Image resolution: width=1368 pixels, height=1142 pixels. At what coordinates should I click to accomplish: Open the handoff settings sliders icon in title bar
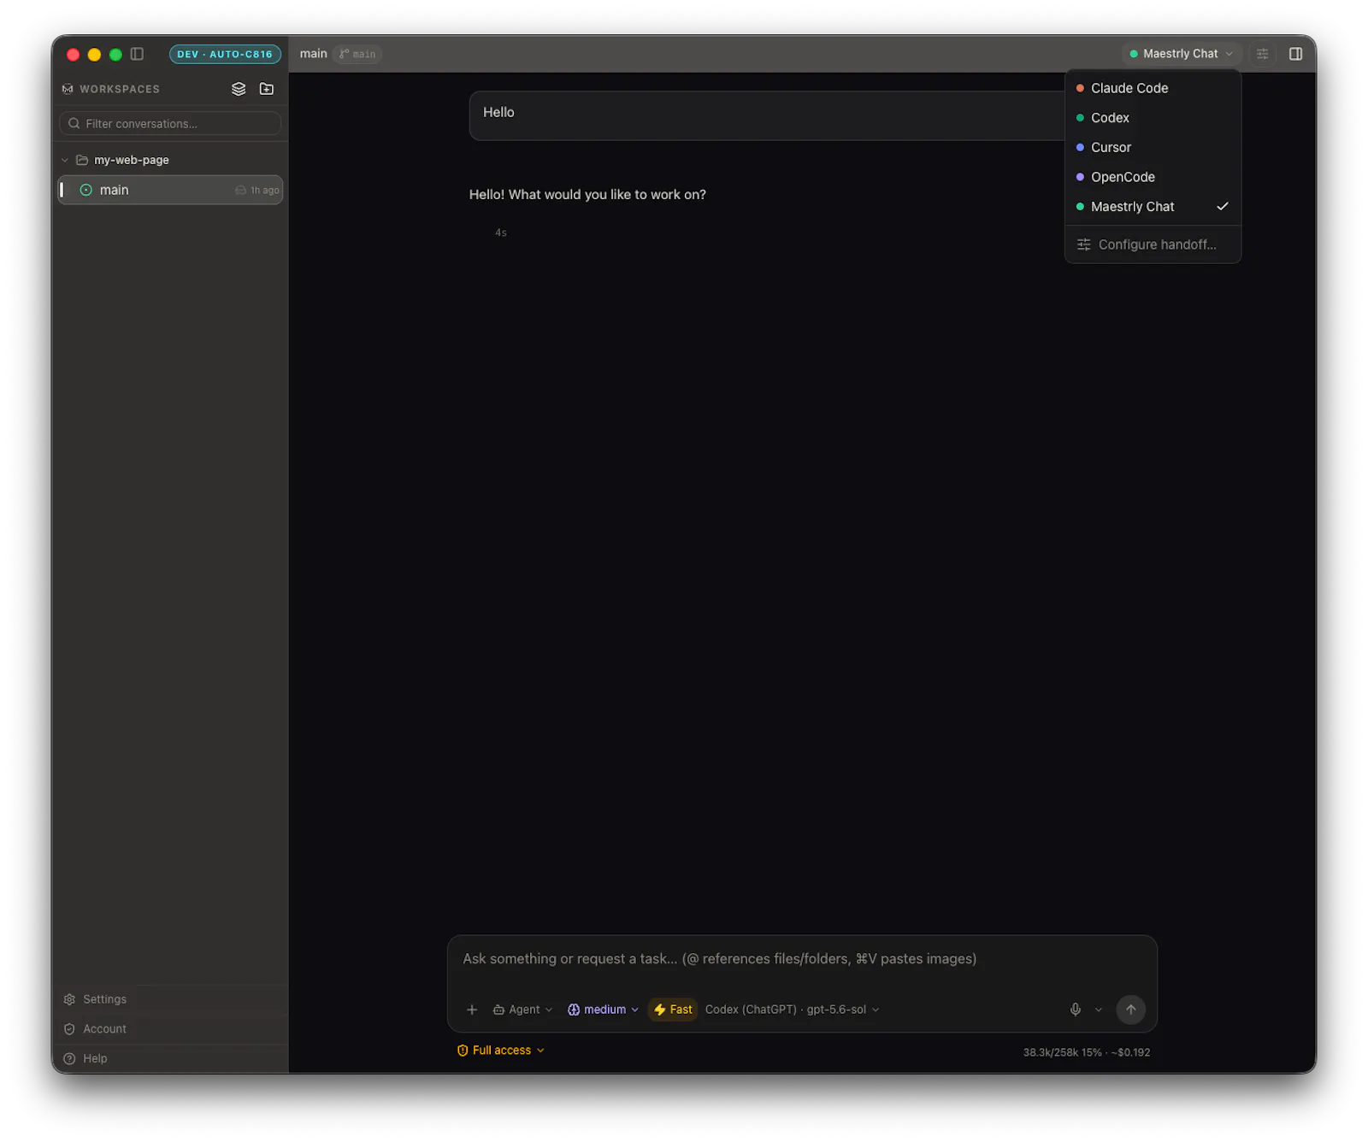point(1262,54)
